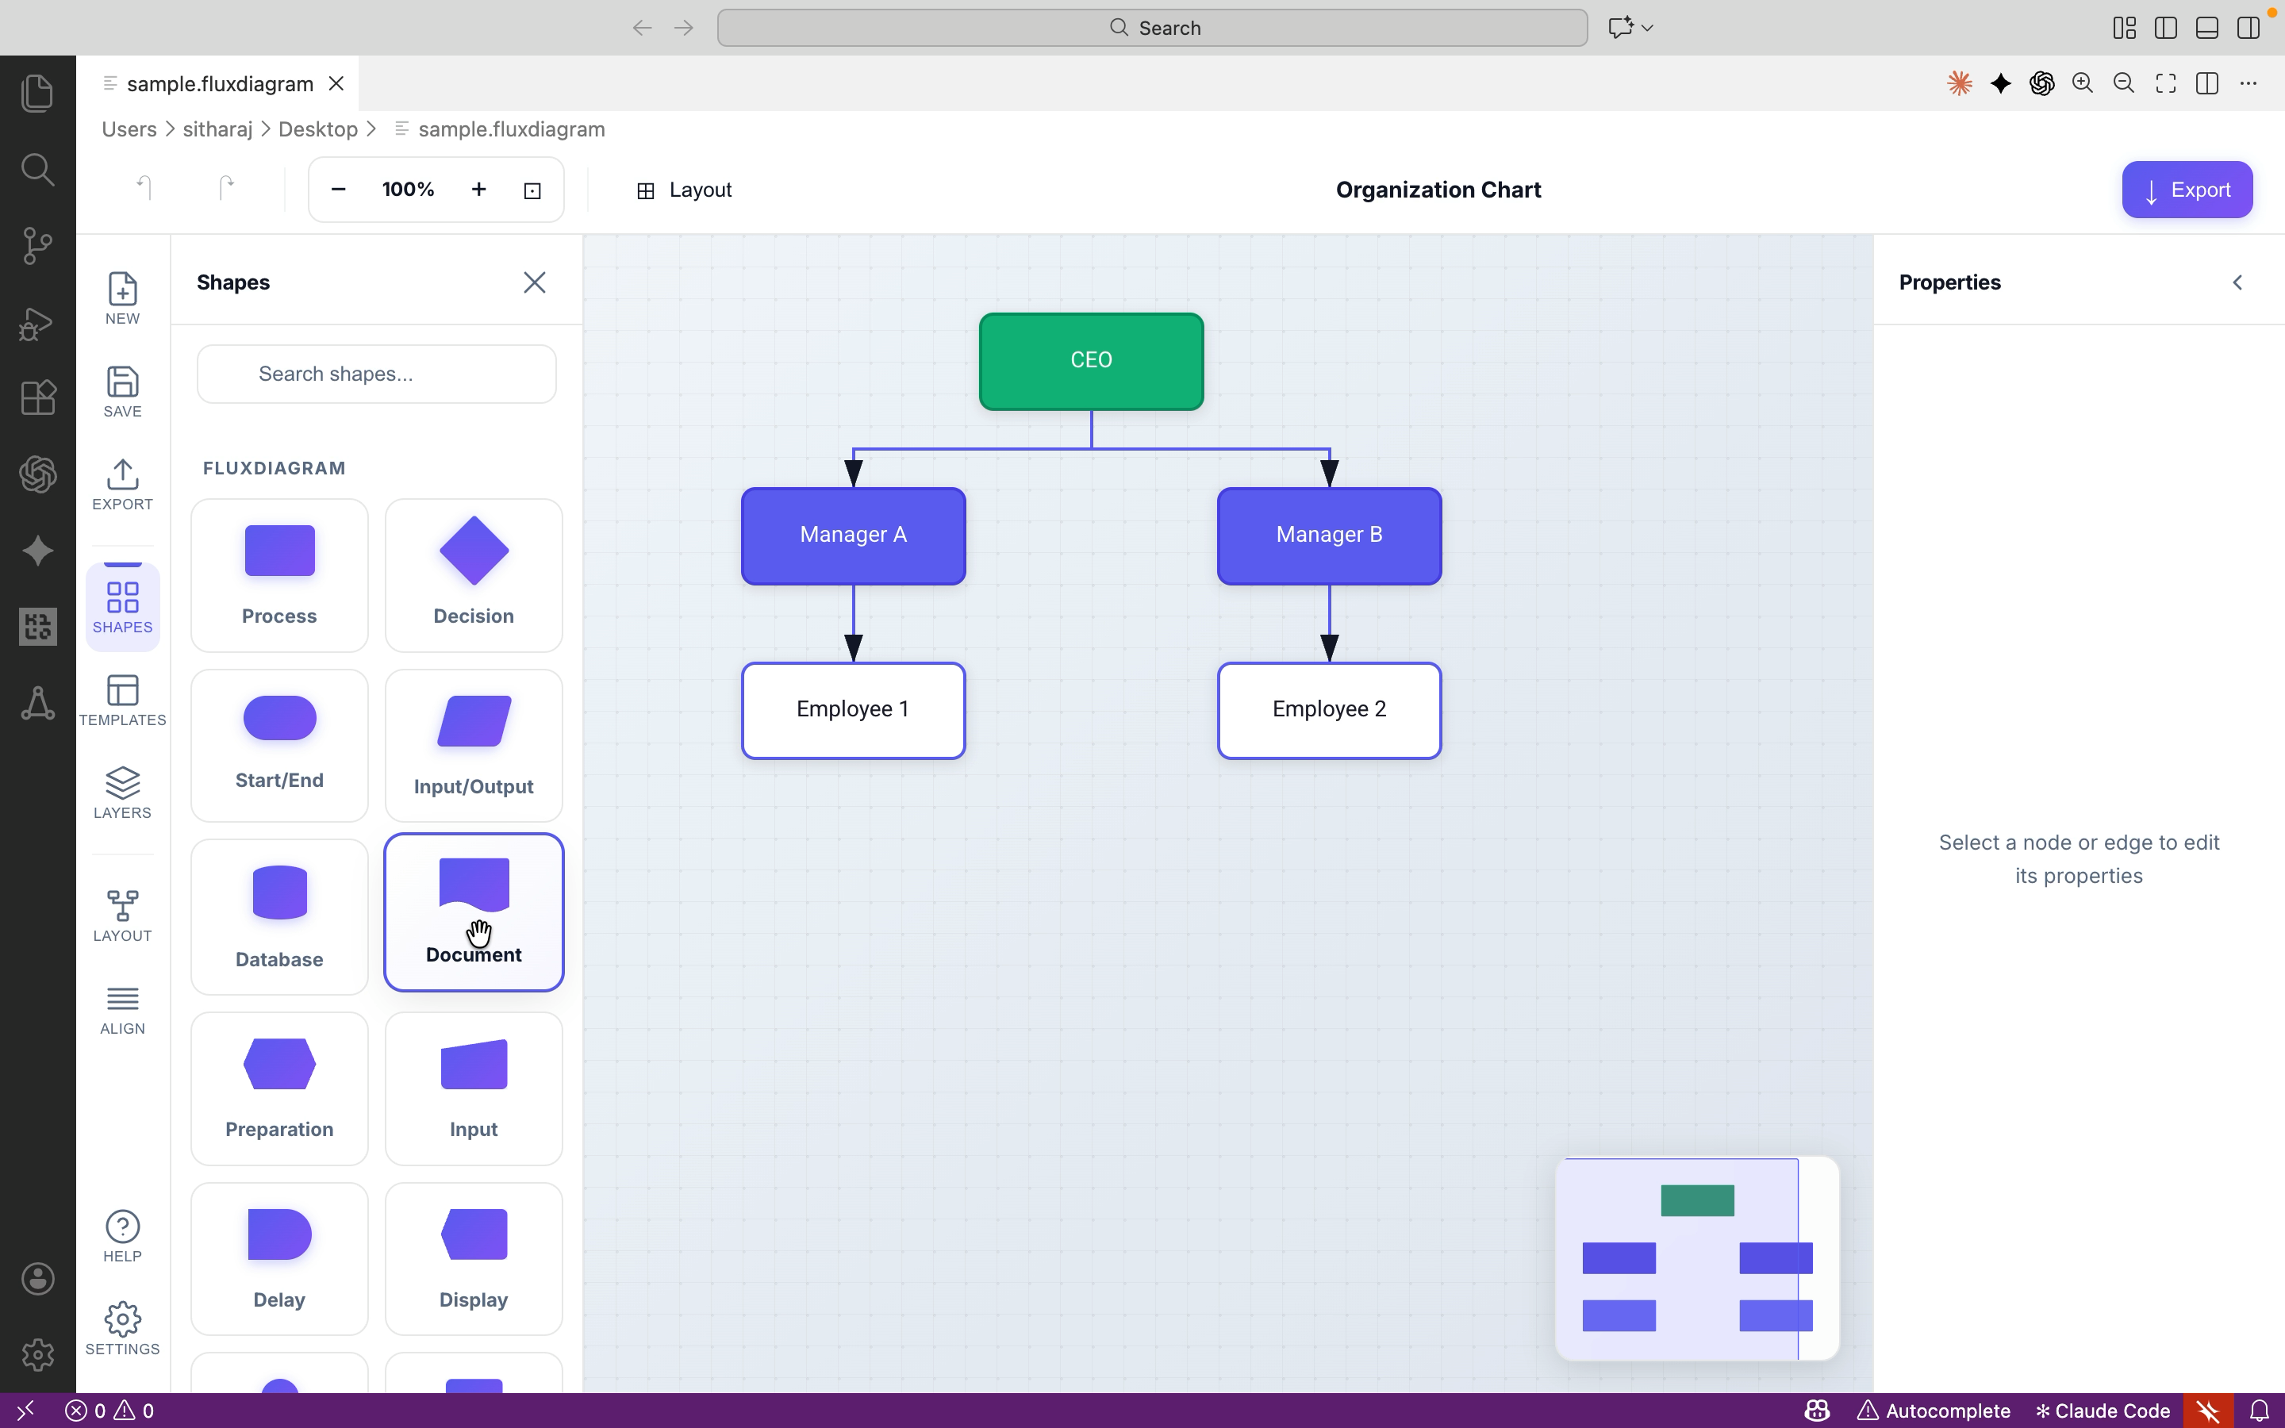The height and width of the screenshot is (1428, 2285).
Task: Open Layout menu in top toolbar
Action: [685, 190]
